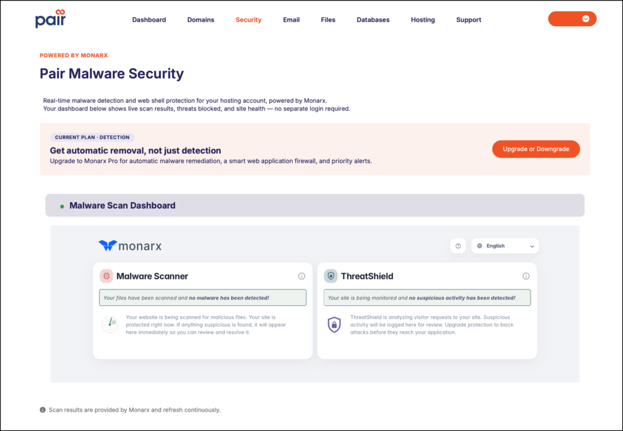Click the info icon beside scan results note

[x=43, y=410]
